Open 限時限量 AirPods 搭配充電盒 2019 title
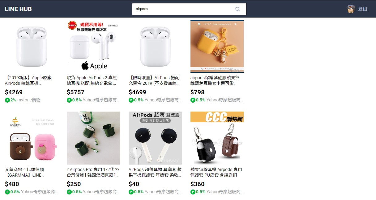 click(x=154, y=80)
